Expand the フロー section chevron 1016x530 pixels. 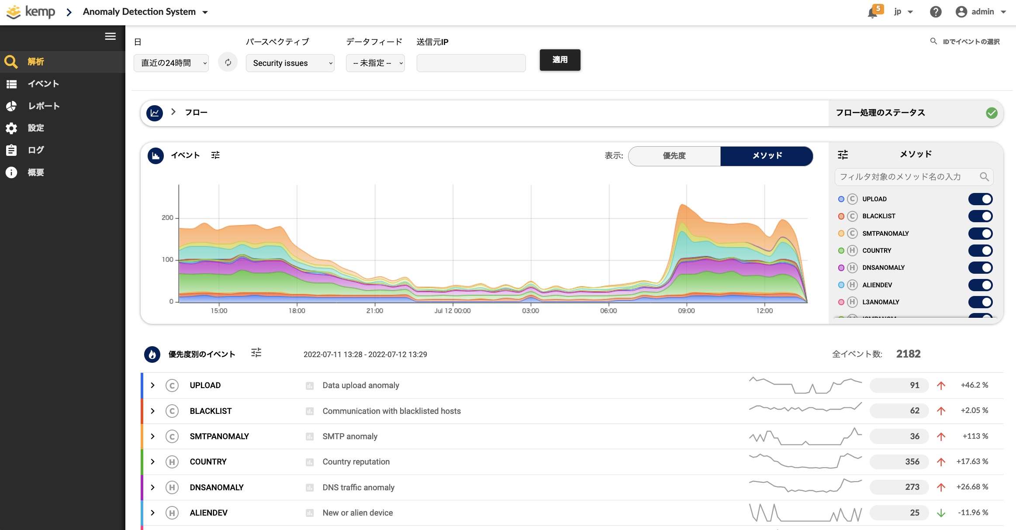[x=173, y=112]
